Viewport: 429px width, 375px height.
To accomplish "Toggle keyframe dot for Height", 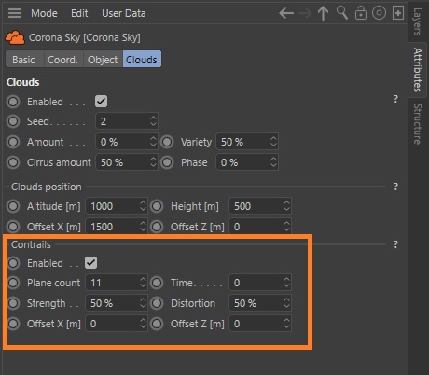I will 157,206.
